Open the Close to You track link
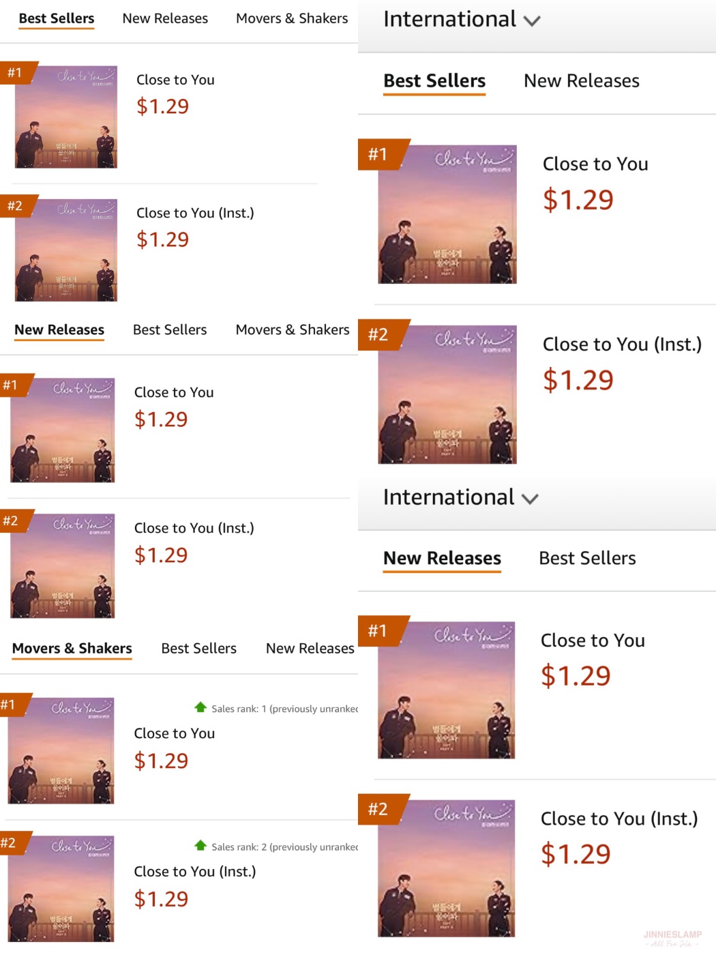Screen dimensions: 716x955 (175, 79)
